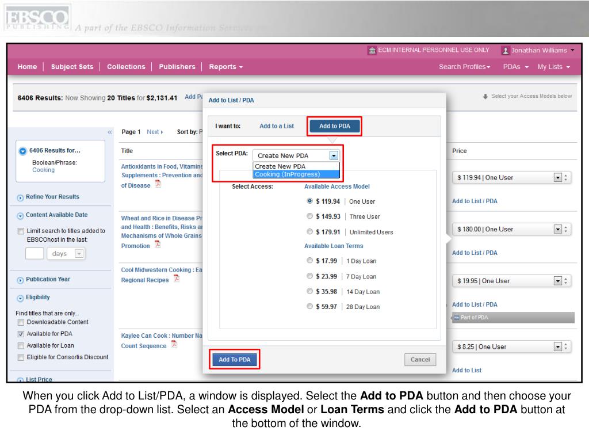The height and width of the screenshot is (442, 589).
Task: Cancel the Add to List / PDA dialog
Action: (x=420, y=360)
